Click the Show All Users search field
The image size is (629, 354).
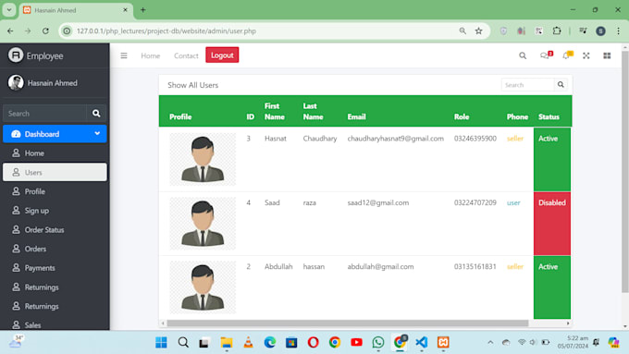click(527, 85)
